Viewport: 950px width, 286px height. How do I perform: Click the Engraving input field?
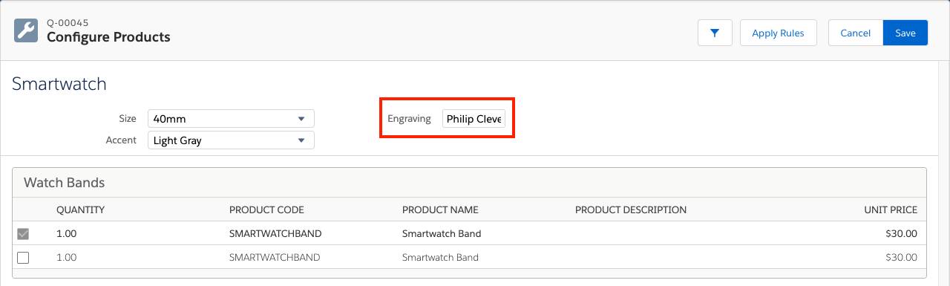[474, 119]
